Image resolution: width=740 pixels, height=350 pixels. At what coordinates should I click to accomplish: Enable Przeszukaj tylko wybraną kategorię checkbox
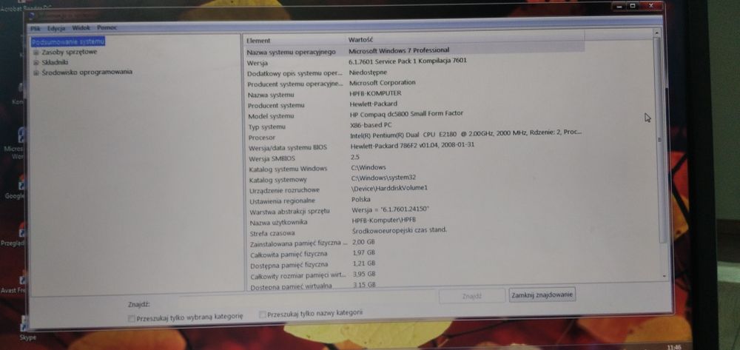pos(131,318)
